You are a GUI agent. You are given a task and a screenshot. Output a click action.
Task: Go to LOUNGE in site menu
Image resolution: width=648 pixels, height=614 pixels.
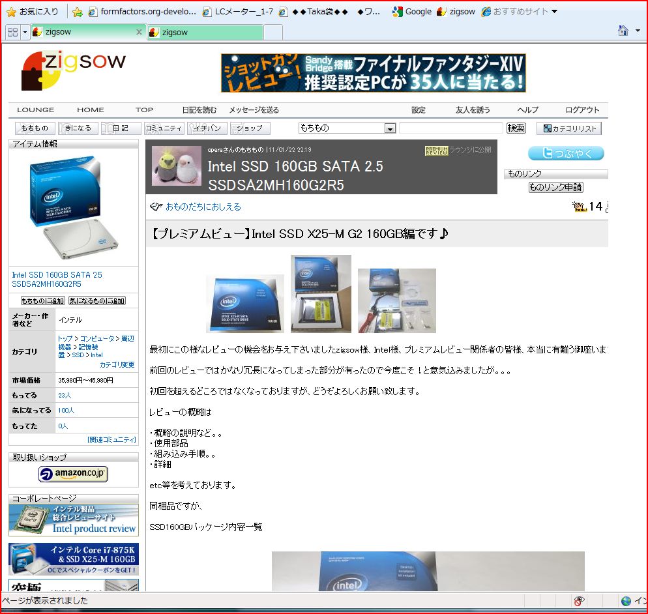[36, 110]
